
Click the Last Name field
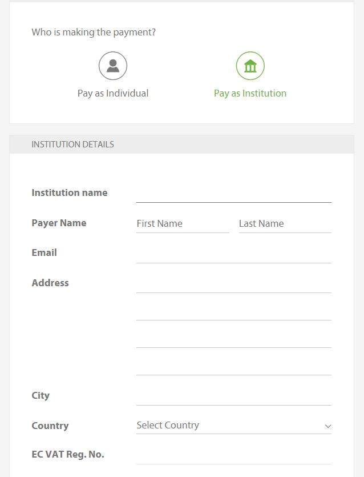tap(285, 223)
